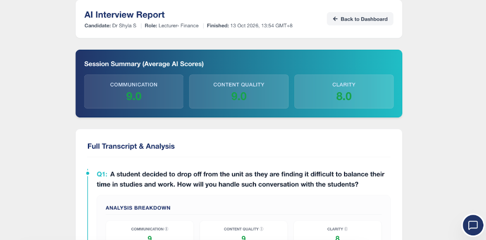Click the ANALYSIS BREAKDOWN label
This screenshot has width=486, height=240.
(138, 208)
